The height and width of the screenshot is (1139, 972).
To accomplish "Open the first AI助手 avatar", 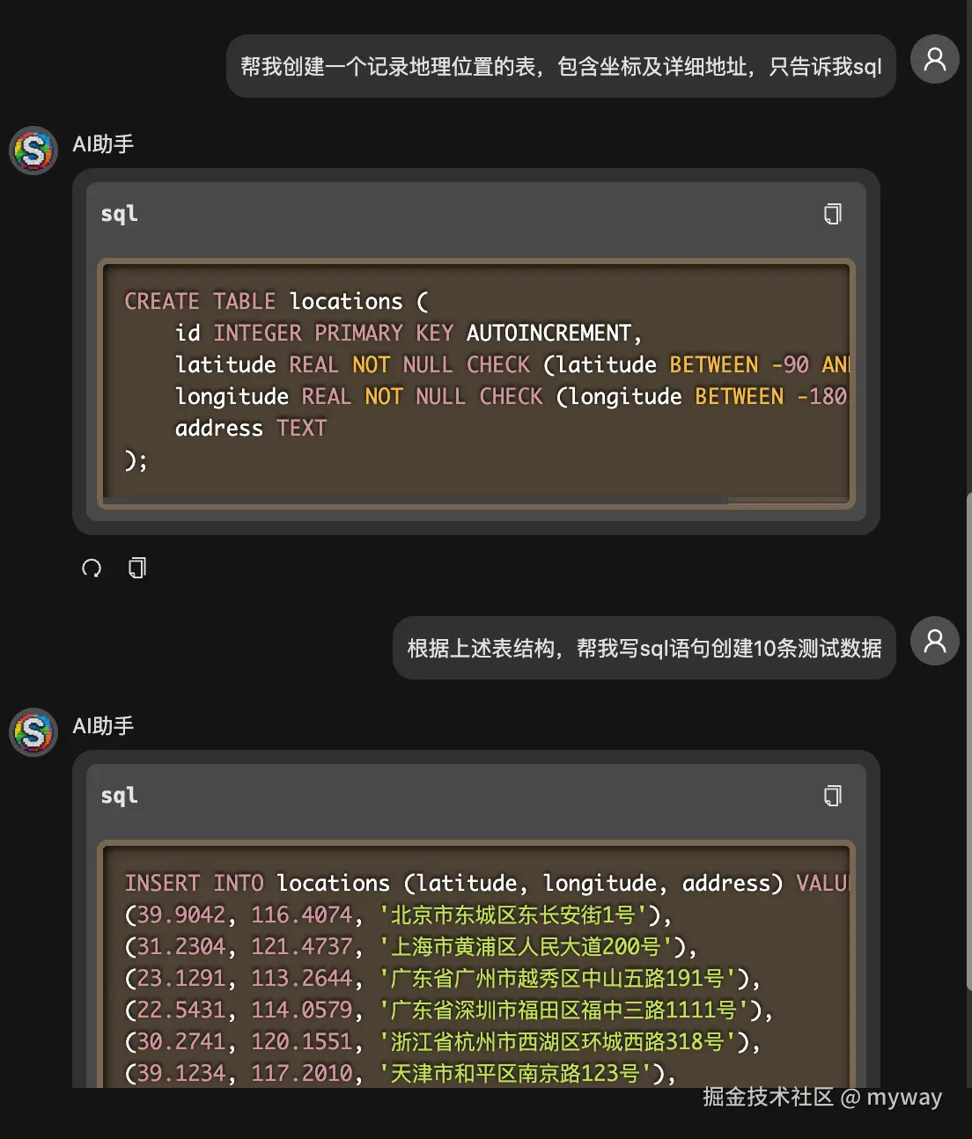I will (33, 150).
